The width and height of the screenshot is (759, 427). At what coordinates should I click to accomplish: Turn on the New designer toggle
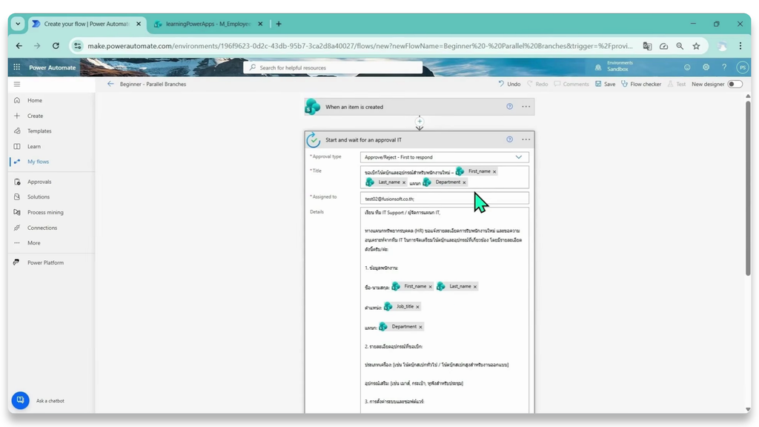pos(735,85)
